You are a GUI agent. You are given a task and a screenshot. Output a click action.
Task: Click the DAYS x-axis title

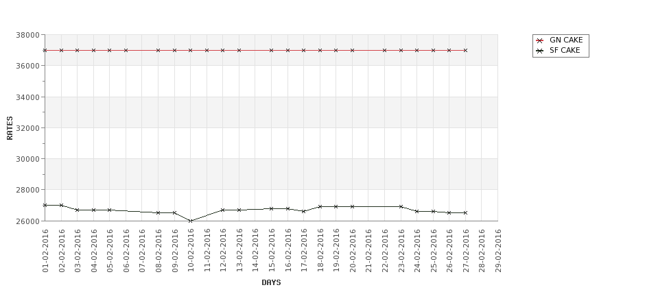click(x=271, y=282)
